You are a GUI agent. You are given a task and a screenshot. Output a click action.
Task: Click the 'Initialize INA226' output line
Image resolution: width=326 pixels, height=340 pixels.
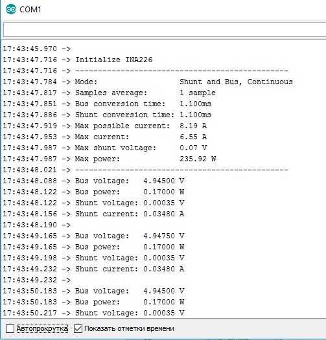78,60
